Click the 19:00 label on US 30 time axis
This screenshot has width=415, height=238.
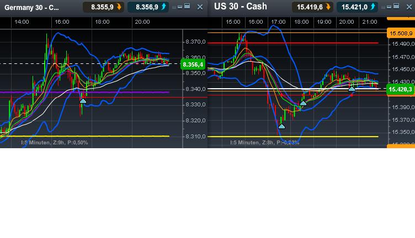324,22
